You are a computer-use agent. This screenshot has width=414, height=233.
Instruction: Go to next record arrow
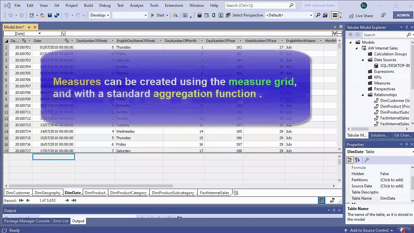point(67,200)
